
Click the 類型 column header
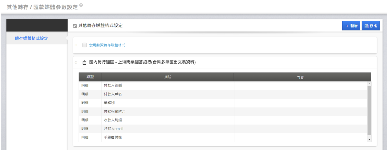90,77
